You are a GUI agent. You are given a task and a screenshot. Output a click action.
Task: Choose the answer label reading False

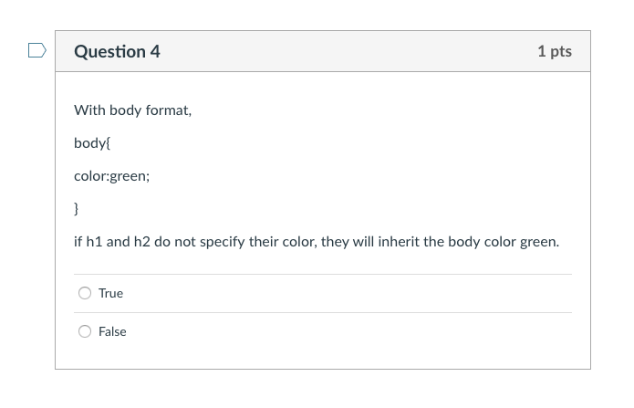pyautogui.click(x=112, y=331)
